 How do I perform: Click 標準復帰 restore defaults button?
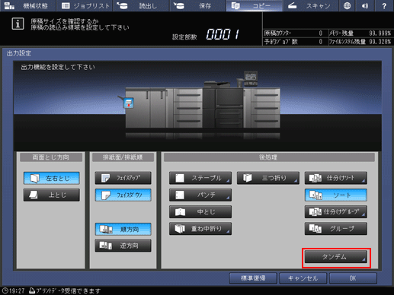tap(253, 278)
